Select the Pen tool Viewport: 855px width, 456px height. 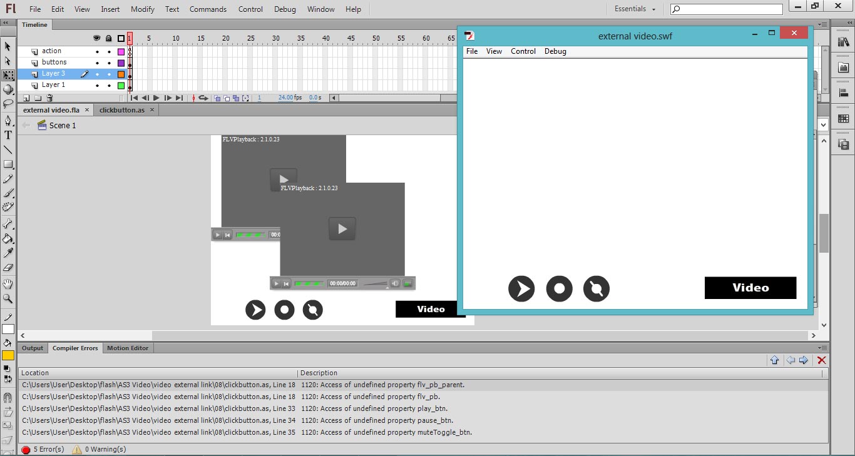point(8,120)
